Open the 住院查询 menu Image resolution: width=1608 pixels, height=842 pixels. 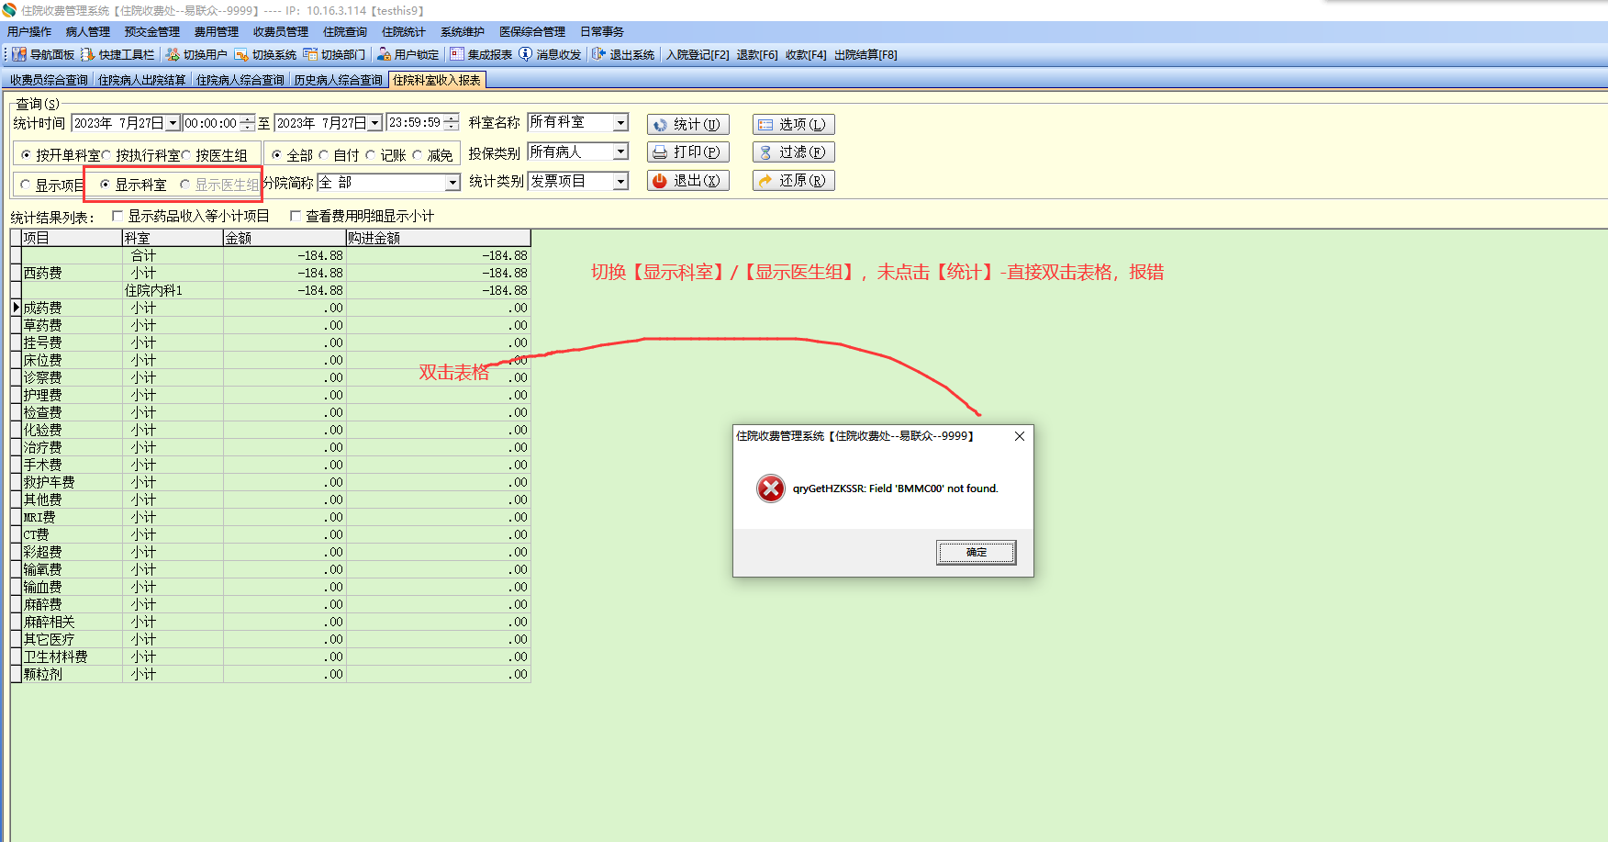345,32
